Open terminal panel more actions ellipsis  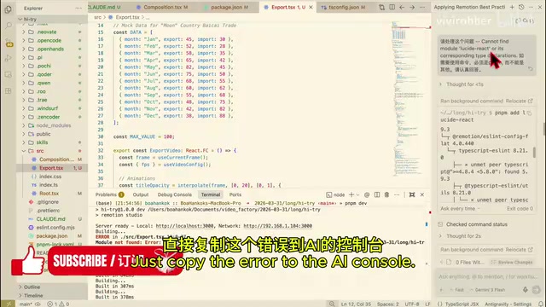[x=397, y=195]
